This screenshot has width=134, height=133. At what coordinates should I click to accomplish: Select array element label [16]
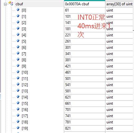25,110
